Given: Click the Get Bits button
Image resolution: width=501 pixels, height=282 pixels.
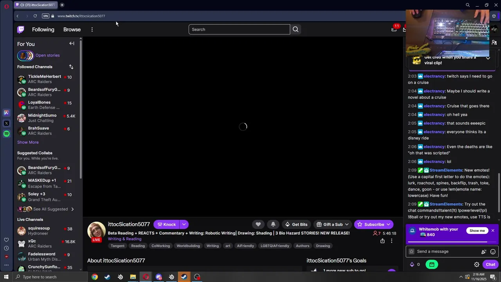Looking at the screenshot, I should (x=296, y=224).
